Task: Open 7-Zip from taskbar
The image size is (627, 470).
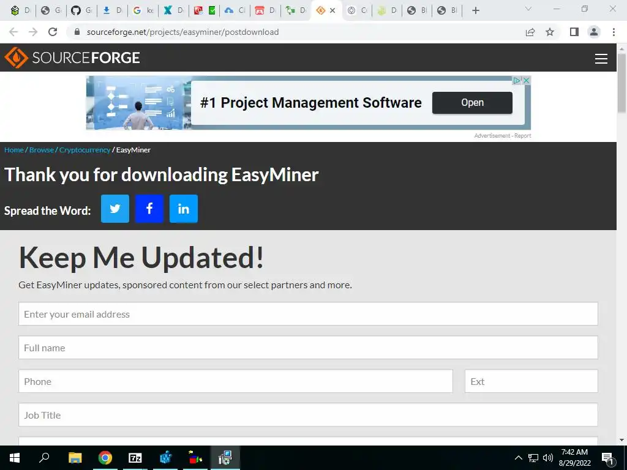Action: 135,458
